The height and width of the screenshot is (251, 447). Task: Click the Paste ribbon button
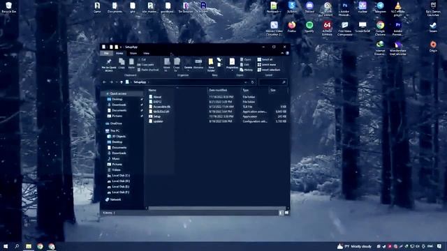pyautogui.click(x=131, y=63)
